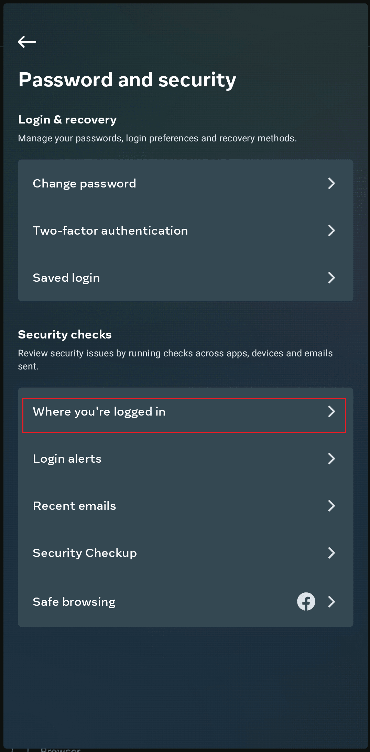
Task: Click chevron next to Recent emails
Action: click(331, 506)
